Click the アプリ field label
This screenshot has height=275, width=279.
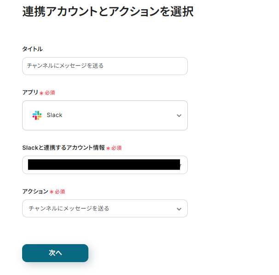(30, 93)
